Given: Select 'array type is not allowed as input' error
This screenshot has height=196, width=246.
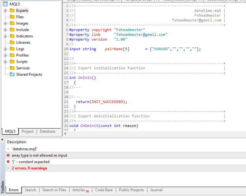Looking at the screenshot, I should click(x=126, y=155).
